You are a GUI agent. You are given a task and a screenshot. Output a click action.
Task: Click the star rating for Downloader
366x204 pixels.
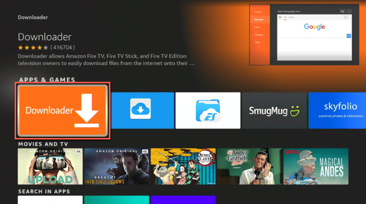[33, 47]
